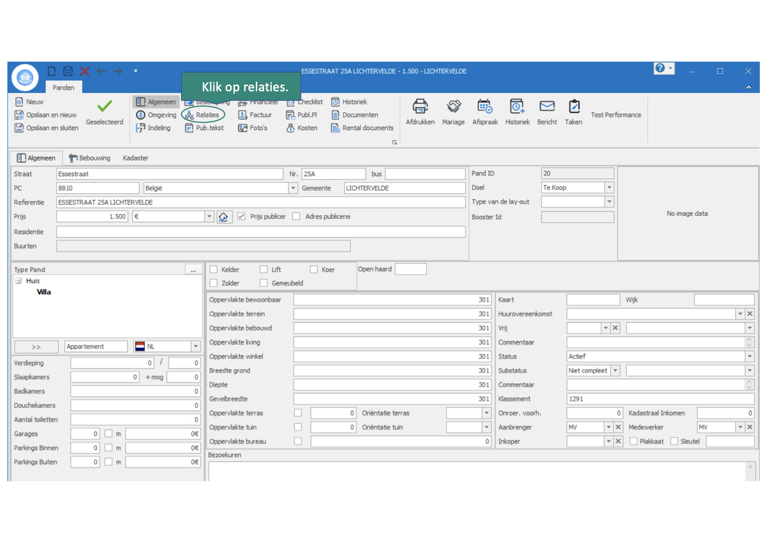Collapse the Huis tree node
Viewport: 768px width, 544px height.
(19, 281)
